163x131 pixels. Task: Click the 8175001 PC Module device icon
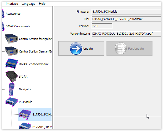click(x=25, y=114)
